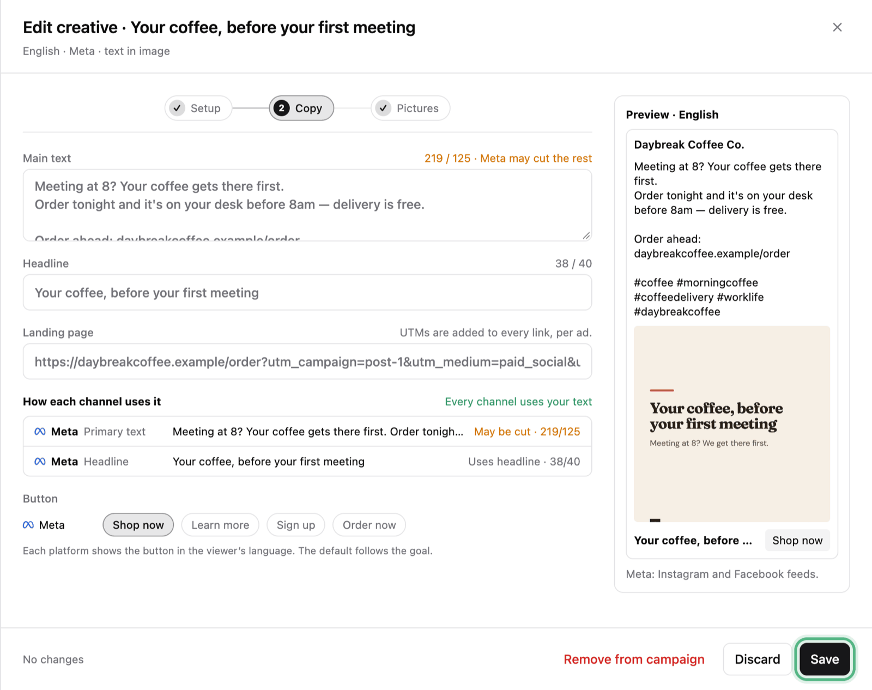Screen dimensions: 872x690
Task: Click Meta logo in Headline channel row
Action: pos(40,462)
